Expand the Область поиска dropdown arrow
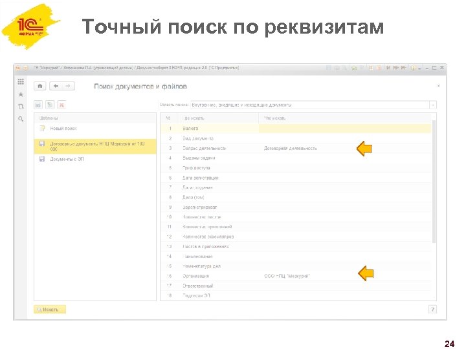The width and height of the screenshot is (466, 349). (433, 105)
